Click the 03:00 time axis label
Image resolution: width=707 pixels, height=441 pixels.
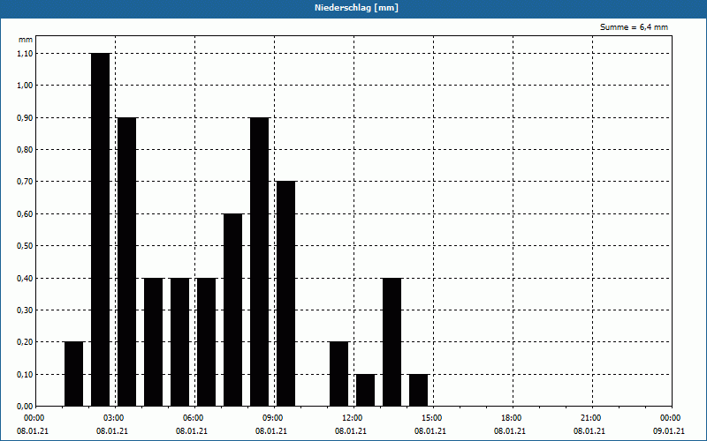coord(114,418)
